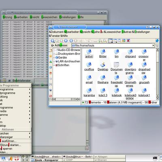Viewport: 162px width, 162px height.
Task: Open the Sitzung menu in terminal window
Action: coord(7,17)
